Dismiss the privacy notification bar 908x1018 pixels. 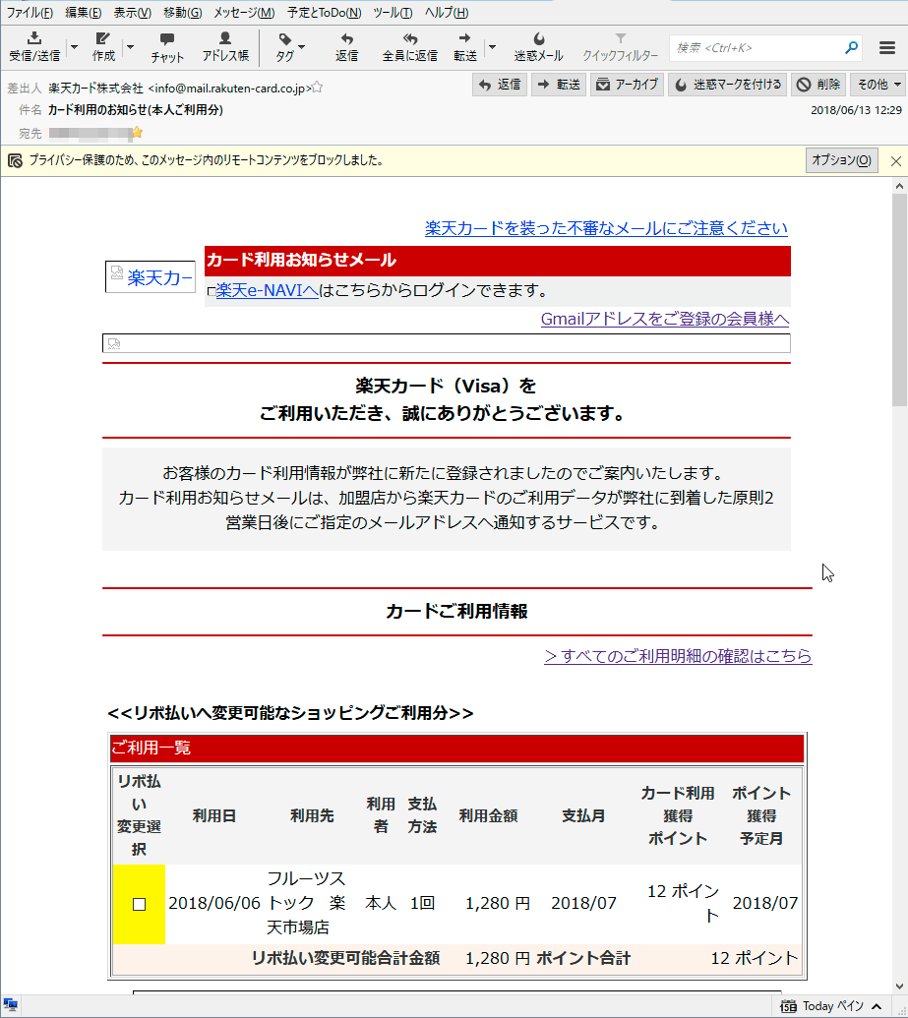point(895,161)
